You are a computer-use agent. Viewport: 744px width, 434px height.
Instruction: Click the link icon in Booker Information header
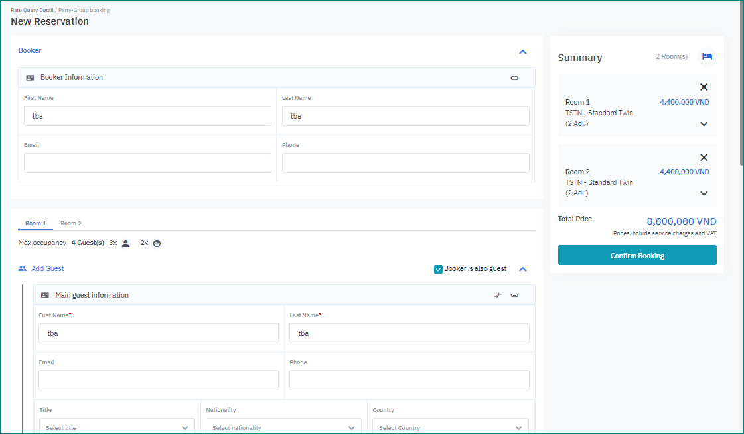point(514,78)
